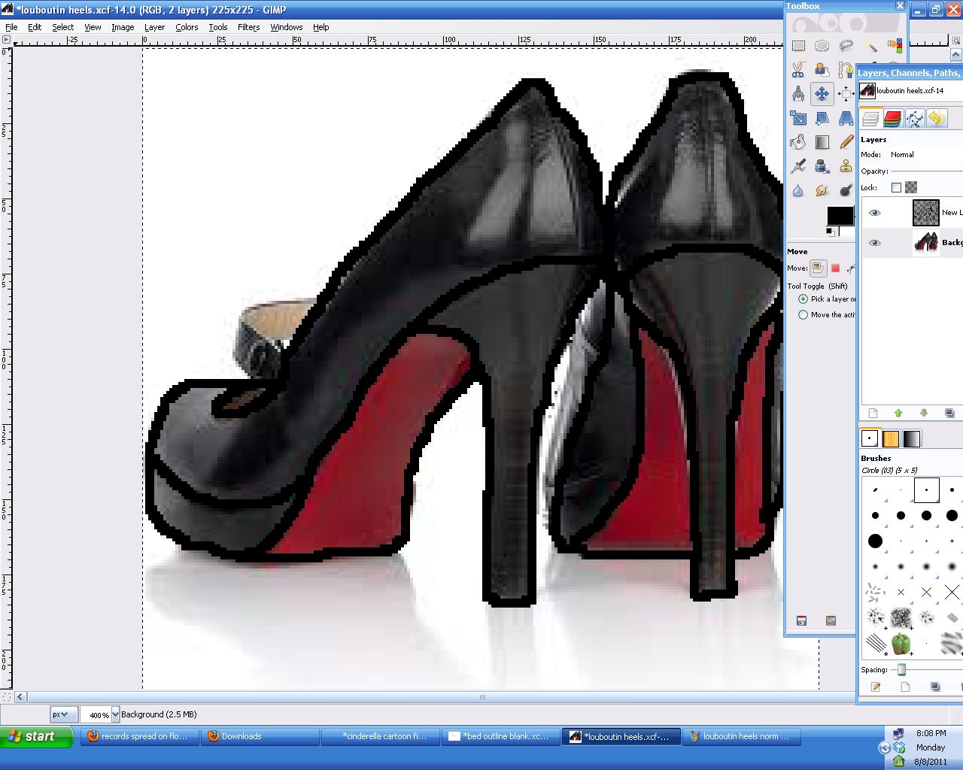Select the Scissors Select tool
The image size is (963, 770).
click(x=798, y=70)
